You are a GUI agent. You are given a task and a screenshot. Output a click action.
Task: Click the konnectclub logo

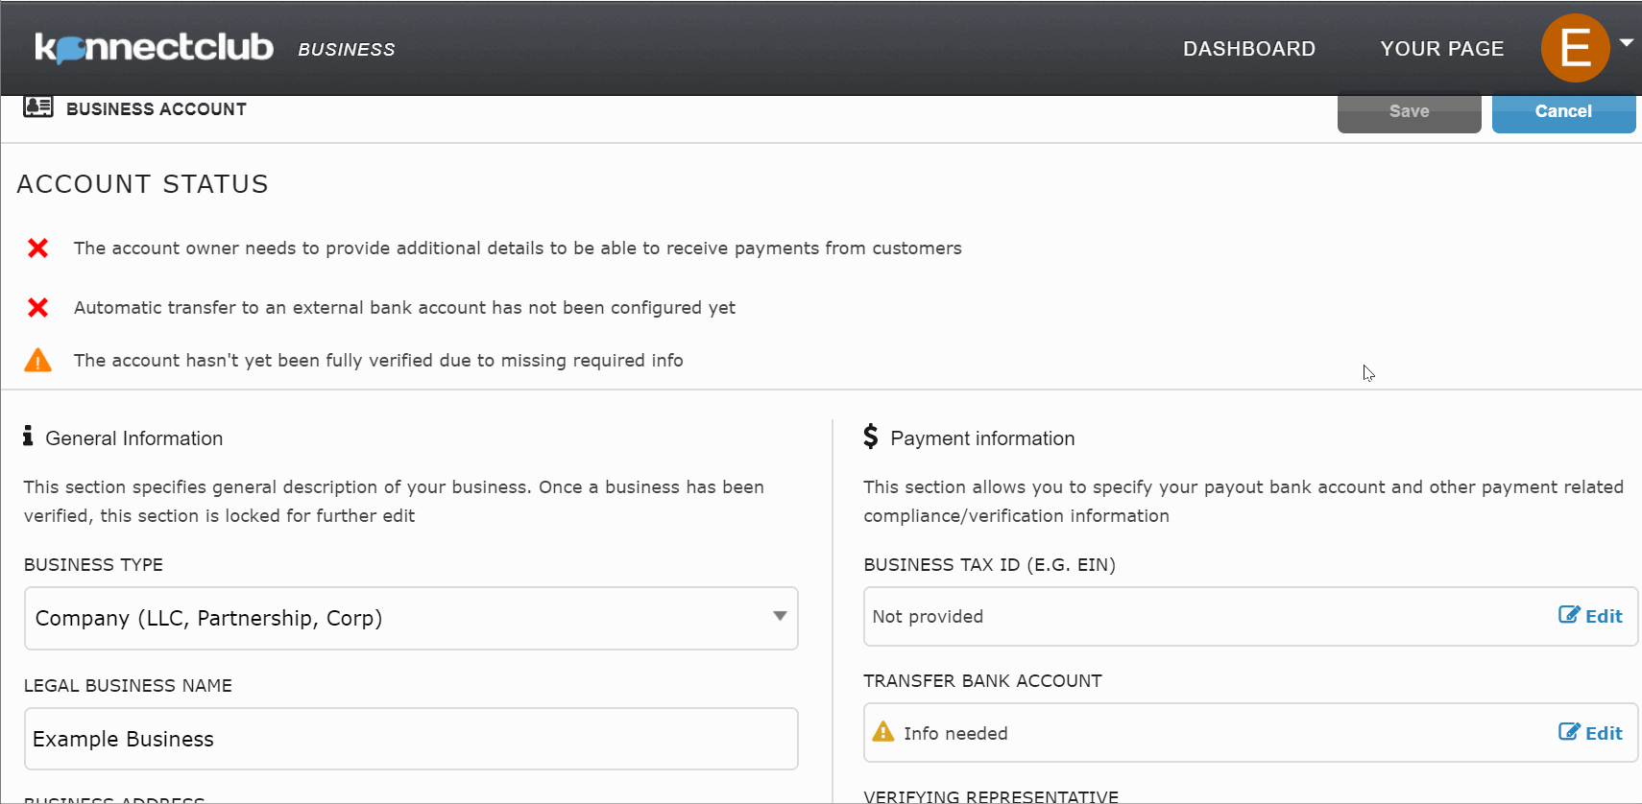[154, 47]
